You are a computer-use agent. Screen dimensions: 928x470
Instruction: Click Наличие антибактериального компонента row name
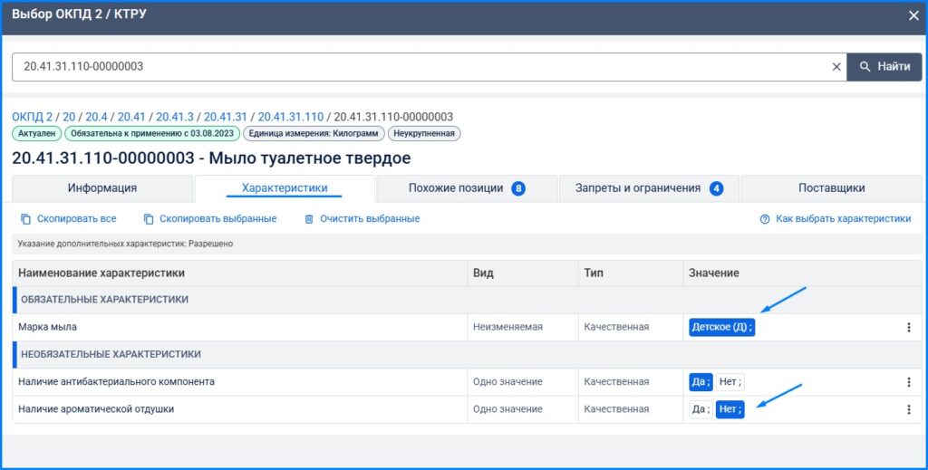click(116, 382)
